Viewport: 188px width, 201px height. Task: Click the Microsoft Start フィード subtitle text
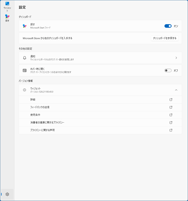tap(40, 28)
